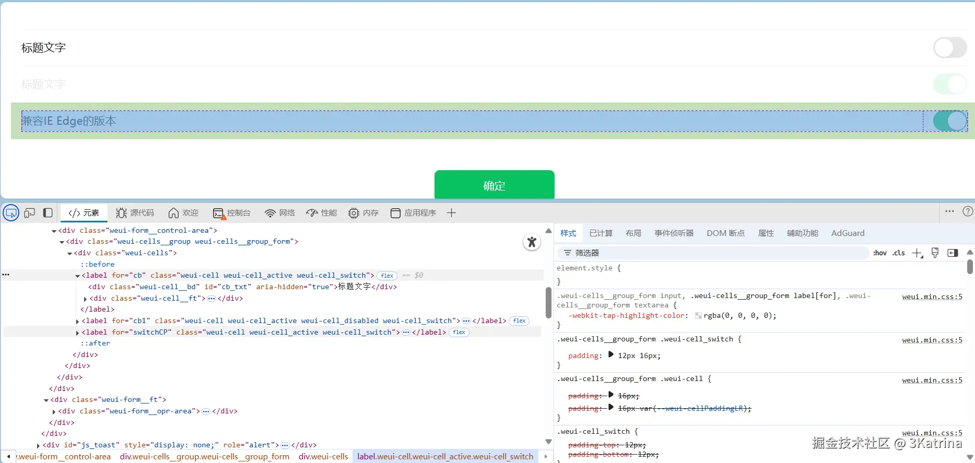Select div.weui-cells__group breadcrumb item
This screenshot has width=975, height=463.
click(204, 456)
